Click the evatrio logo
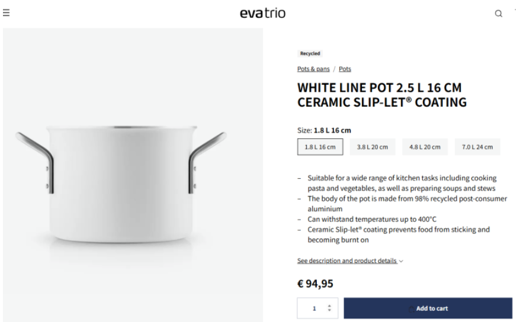 tap(263, 13)
